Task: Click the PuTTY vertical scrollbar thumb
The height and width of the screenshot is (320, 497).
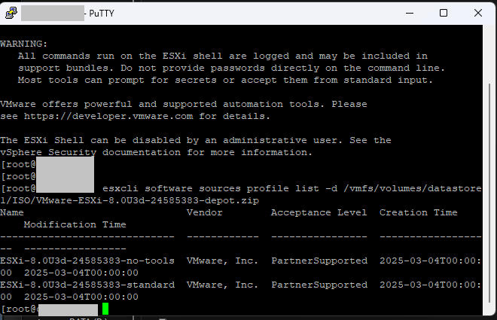Action: click(489, 194)
